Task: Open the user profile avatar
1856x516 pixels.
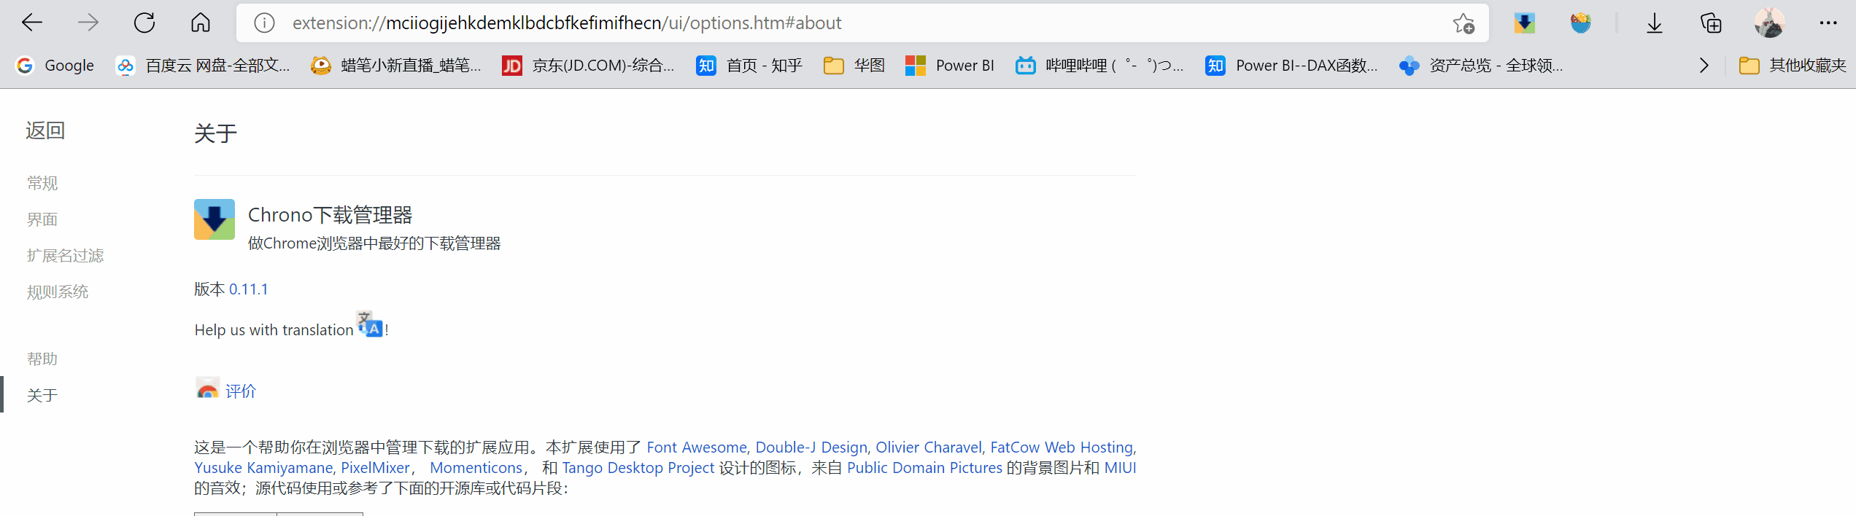Action: coord(1769,23)
